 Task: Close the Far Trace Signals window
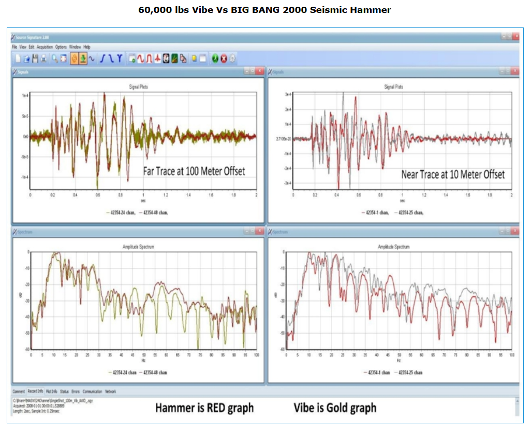click(259, 72)
